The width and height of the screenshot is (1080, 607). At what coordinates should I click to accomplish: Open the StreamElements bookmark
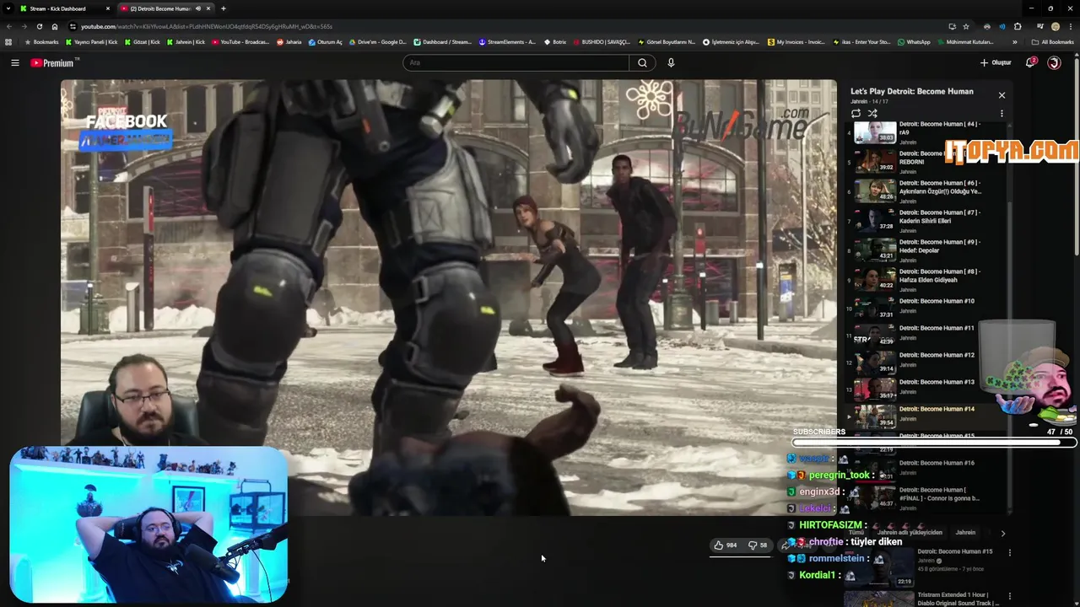[x=507, y=42]
